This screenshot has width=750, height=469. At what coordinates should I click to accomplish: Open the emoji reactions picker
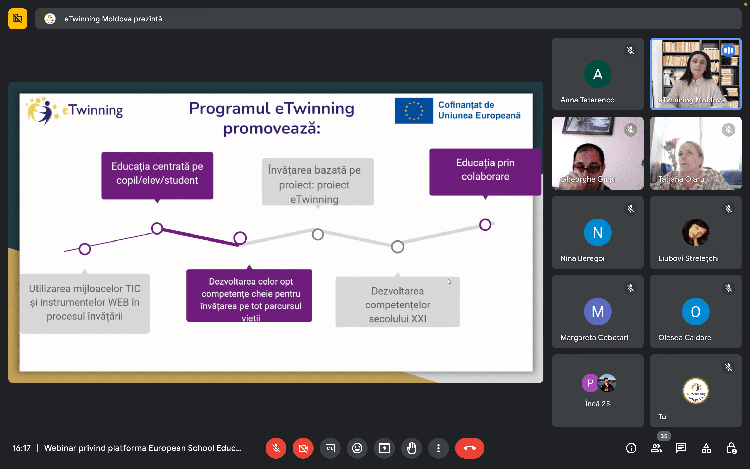pos(357,448)
